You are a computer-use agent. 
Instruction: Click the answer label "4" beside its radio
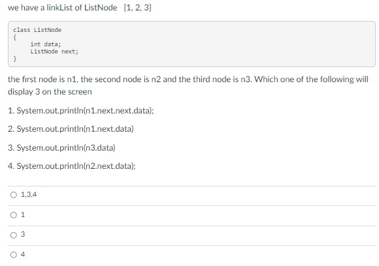click(x=23, y=254)
